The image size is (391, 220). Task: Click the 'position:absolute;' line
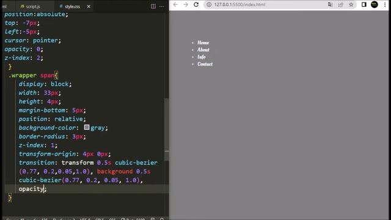pos(36,14)
